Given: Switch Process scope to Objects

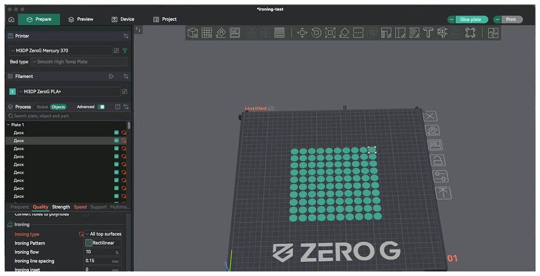Looking at the screenshot, I should pyautogui.click(x=58, y=107).
